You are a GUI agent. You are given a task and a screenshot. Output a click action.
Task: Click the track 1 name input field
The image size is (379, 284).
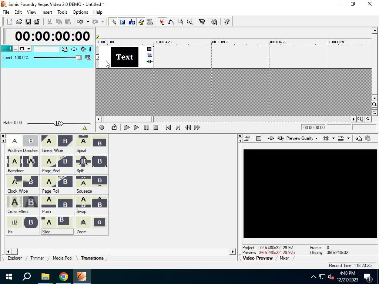point(46,49)
